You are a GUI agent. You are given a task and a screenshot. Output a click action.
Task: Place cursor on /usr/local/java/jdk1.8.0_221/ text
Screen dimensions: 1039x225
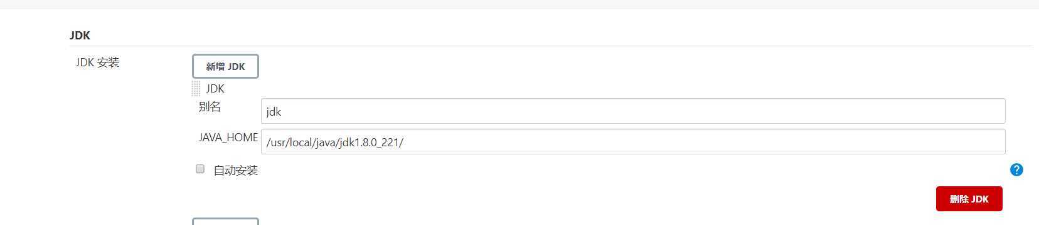point(334,142)
